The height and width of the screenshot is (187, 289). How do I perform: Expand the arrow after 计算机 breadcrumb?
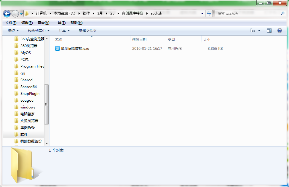pyautogui.click(x=50, y=13)
